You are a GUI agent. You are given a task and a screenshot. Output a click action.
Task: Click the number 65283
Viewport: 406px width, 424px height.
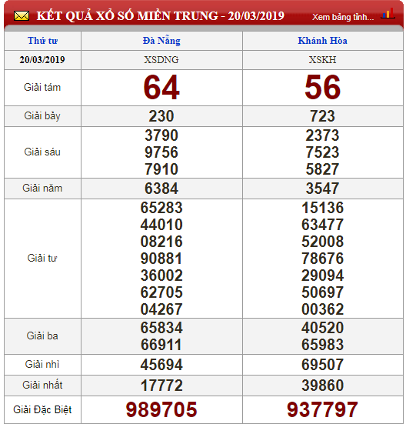[x=161, y=208]
